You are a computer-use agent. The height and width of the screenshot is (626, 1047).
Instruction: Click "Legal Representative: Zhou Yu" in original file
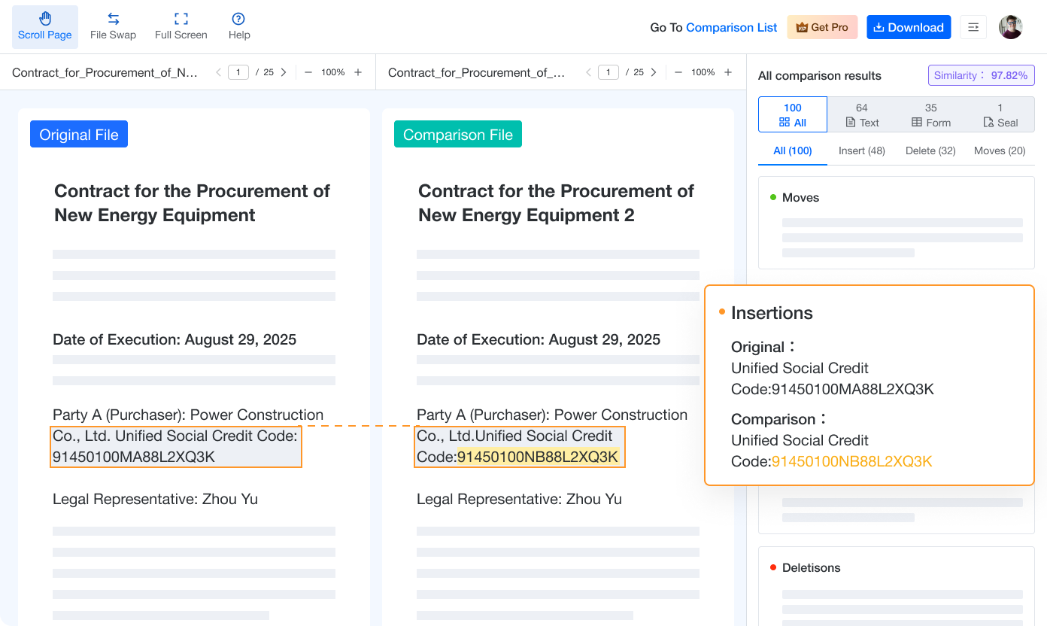point(155,499)
